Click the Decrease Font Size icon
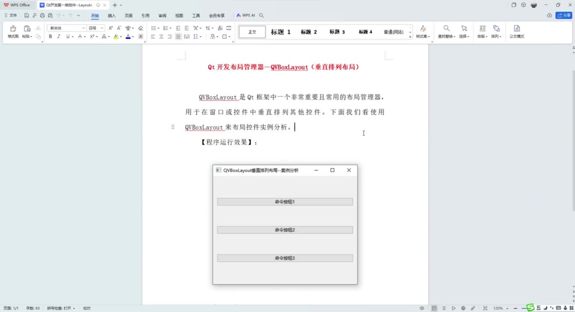575x312 pixels. pos(119,28)
